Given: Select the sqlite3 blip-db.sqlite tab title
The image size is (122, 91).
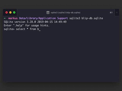Looking at the screenshot, I should tap(65, 13).
